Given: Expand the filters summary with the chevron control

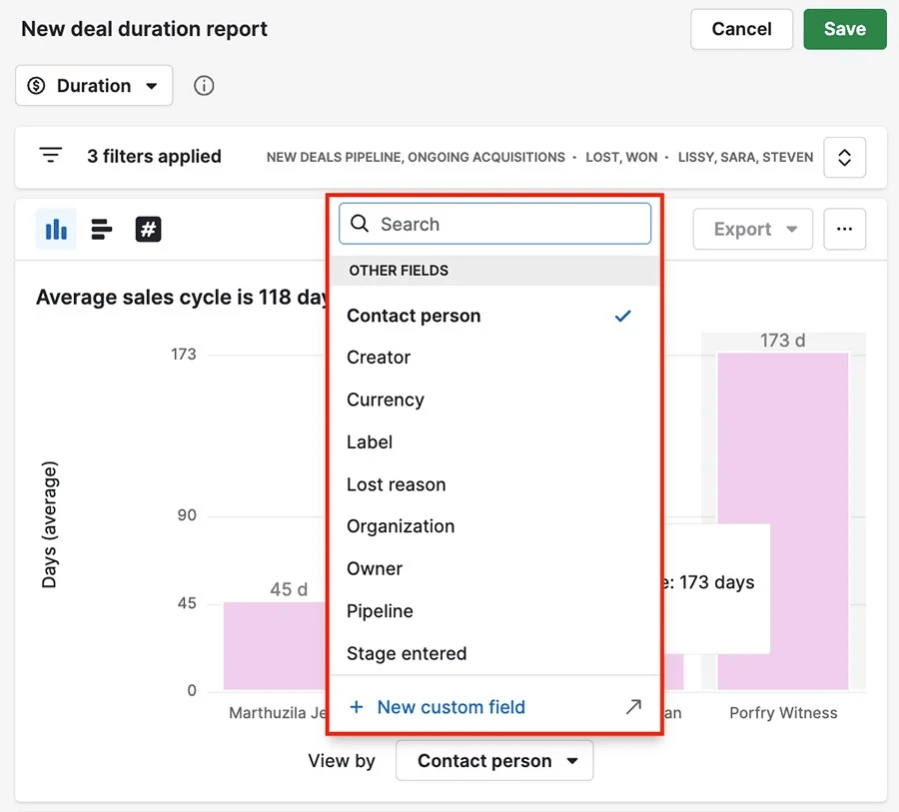Looking at the screenshot, I should 844,157.
